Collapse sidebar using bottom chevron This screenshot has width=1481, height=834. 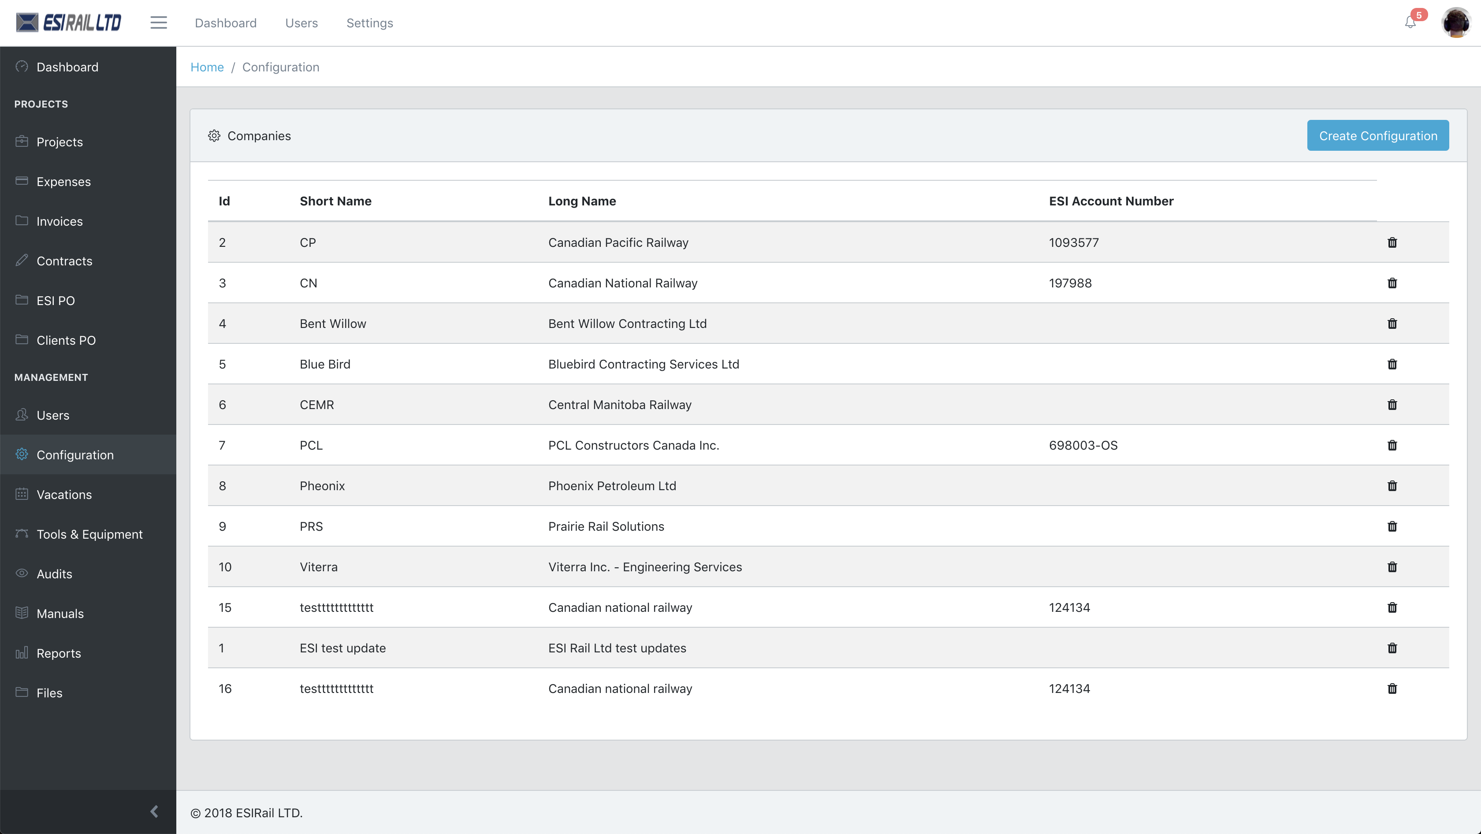pyautogui.click(x=153, y=811)
